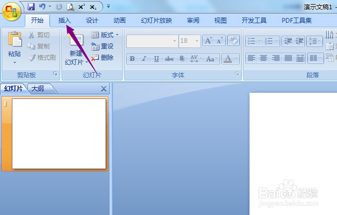The height and width of the screenshot is (215, 337).
Task: Open the 审阅 ribbon tab
Action: point(193,21)
